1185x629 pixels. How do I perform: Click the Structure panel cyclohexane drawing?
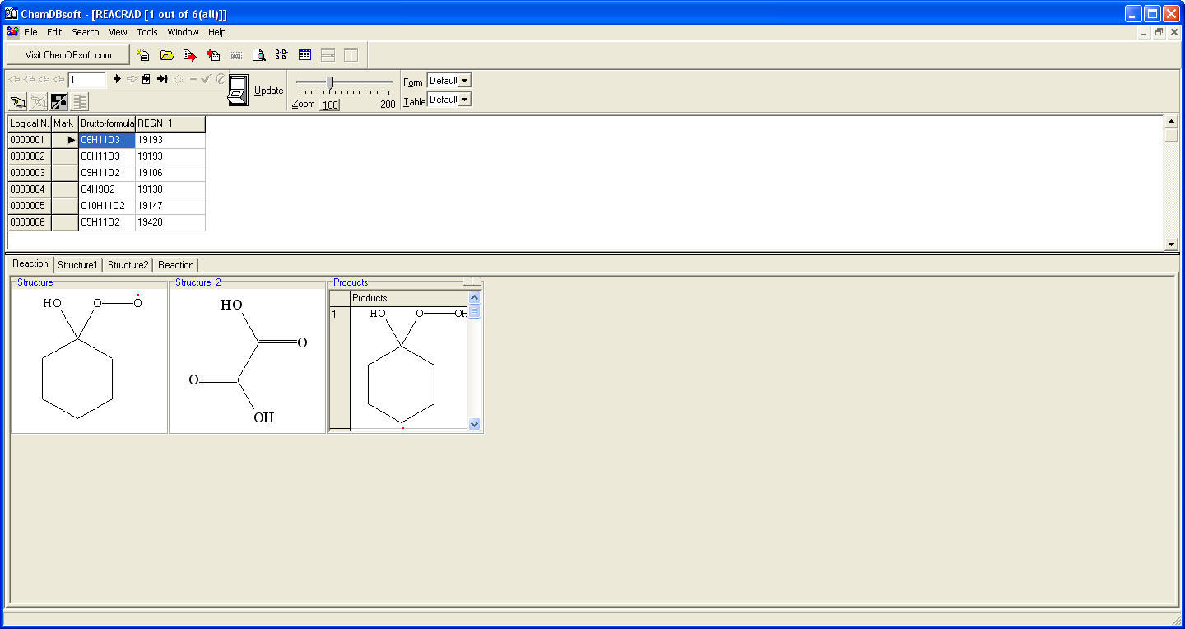(x=89, y=360)
